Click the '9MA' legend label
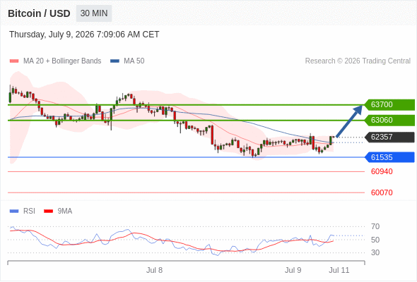This screenshot has width=417, height=282. tap(65, 211)
